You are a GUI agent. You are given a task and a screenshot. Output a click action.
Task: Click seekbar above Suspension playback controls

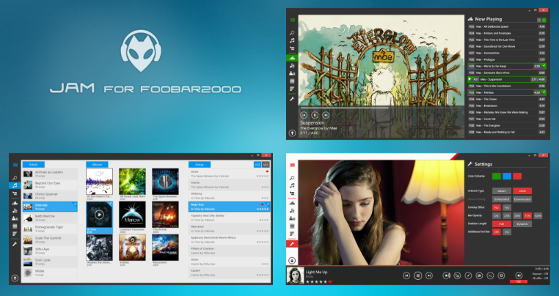[381, 108]
